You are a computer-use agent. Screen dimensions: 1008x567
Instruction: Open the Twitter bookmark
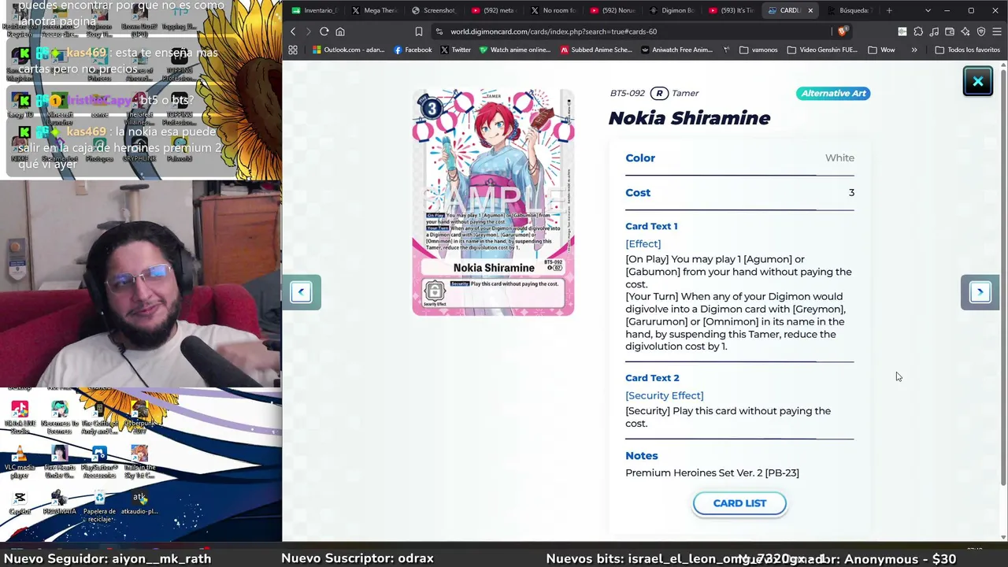coord(455,50)
